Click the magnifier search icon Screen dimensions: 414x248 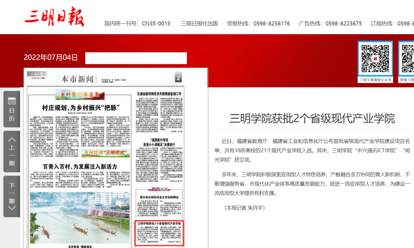point(201,58)
